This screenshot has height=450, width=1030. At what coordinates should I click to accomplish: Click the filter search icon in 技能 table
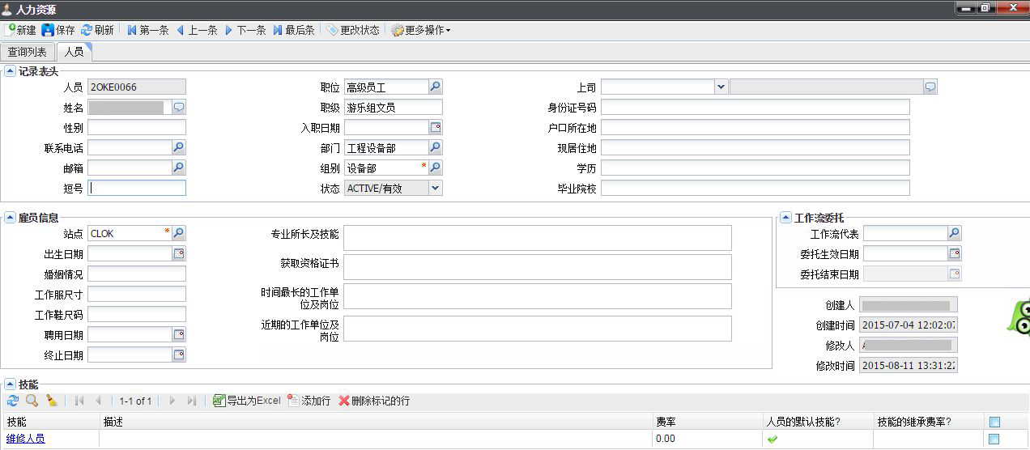click(32, 401)
